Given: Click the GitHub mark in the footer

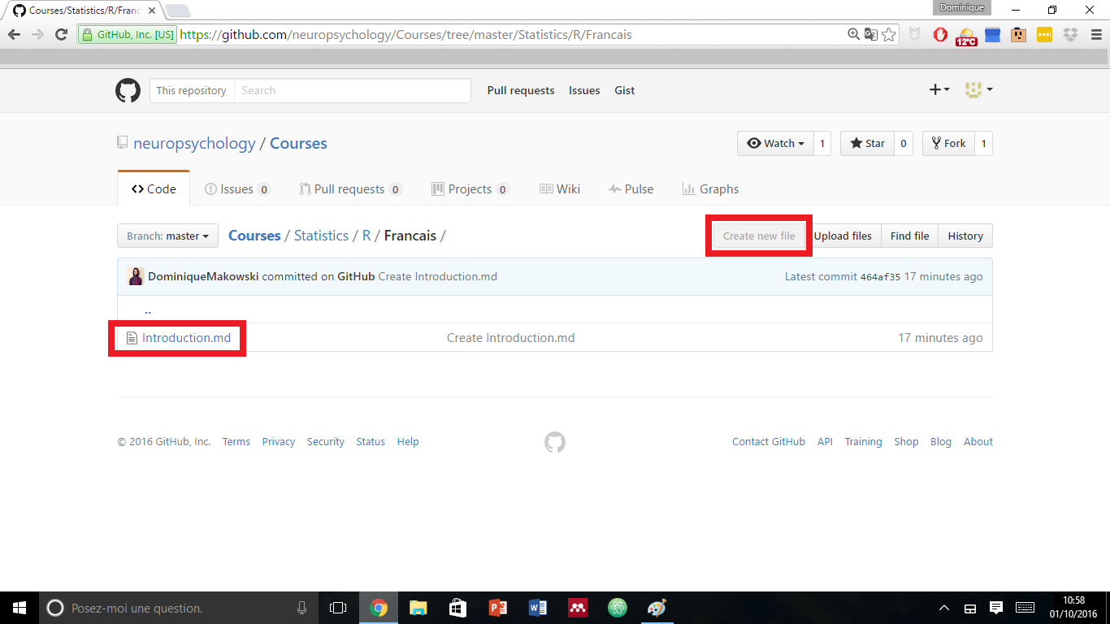Looking at the screenshot, I should click(555, 442).
